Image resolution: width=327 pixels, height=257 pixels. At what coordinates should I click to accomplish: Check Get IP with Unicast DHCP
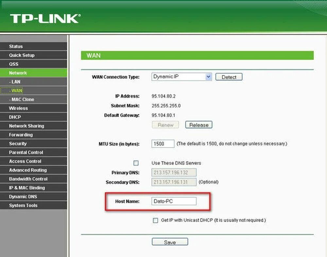click(x=155, y=220)
